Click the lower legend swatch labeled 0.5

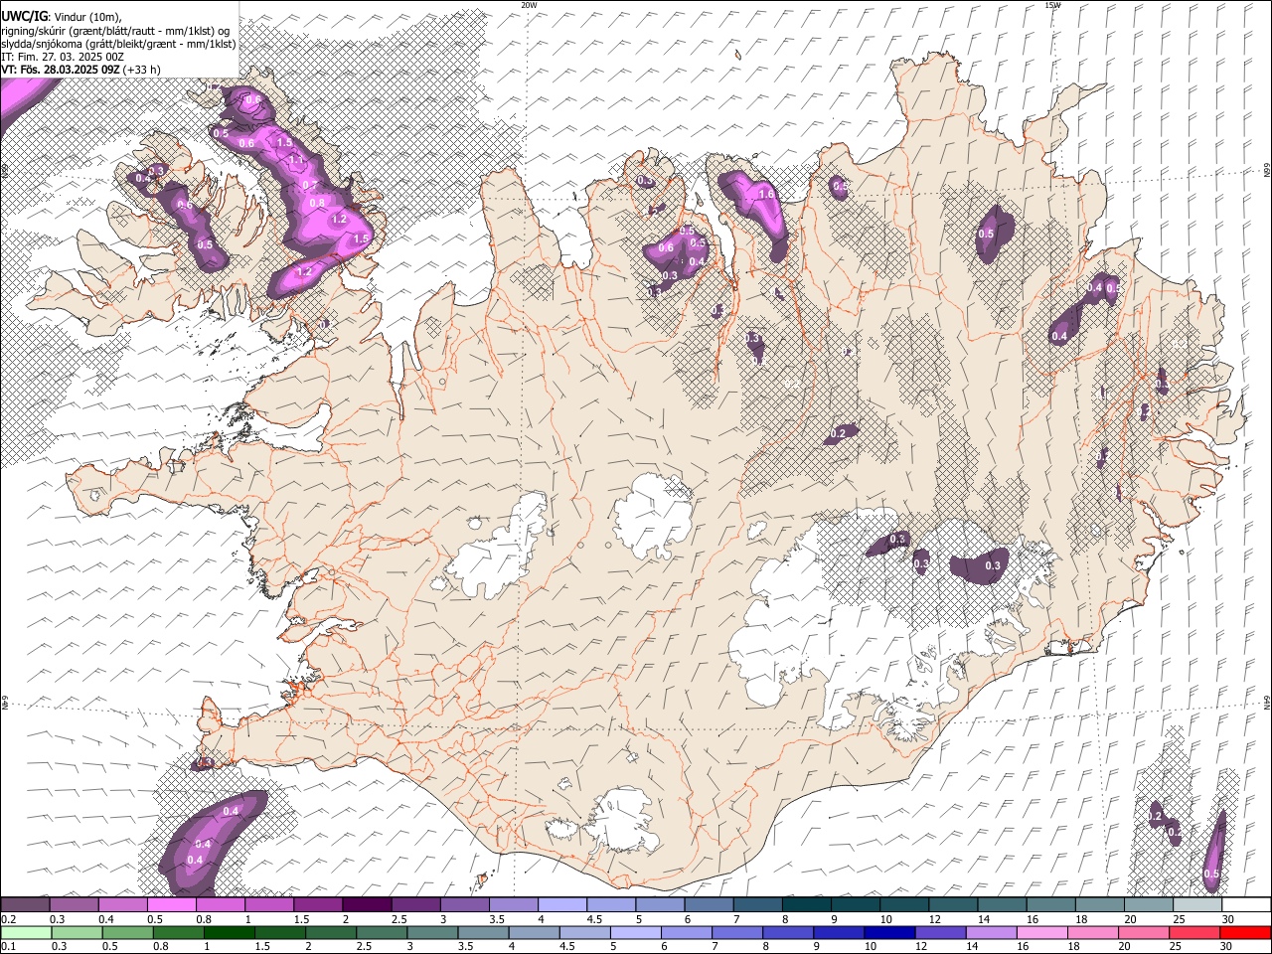click(127, 932)
